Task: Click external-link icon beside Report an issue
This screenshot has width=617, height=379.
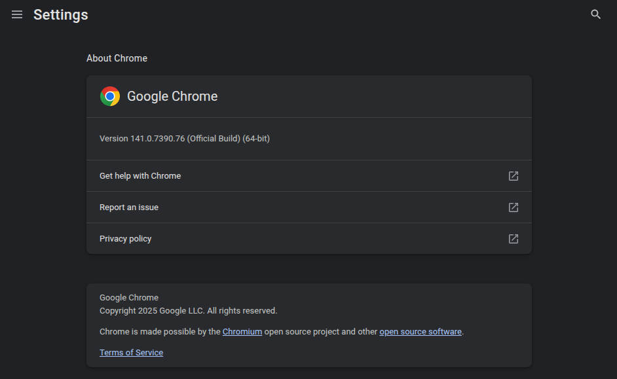Action: tap(514, 208)
